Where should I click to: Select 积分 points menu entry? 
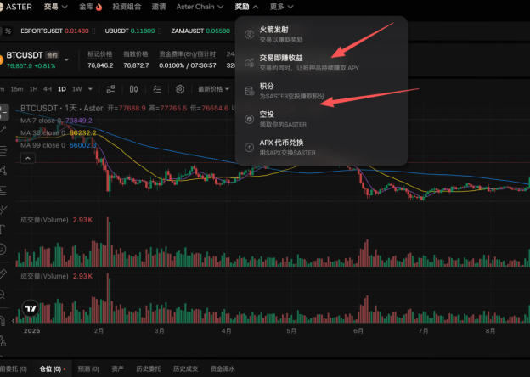(x=321, y=91)
